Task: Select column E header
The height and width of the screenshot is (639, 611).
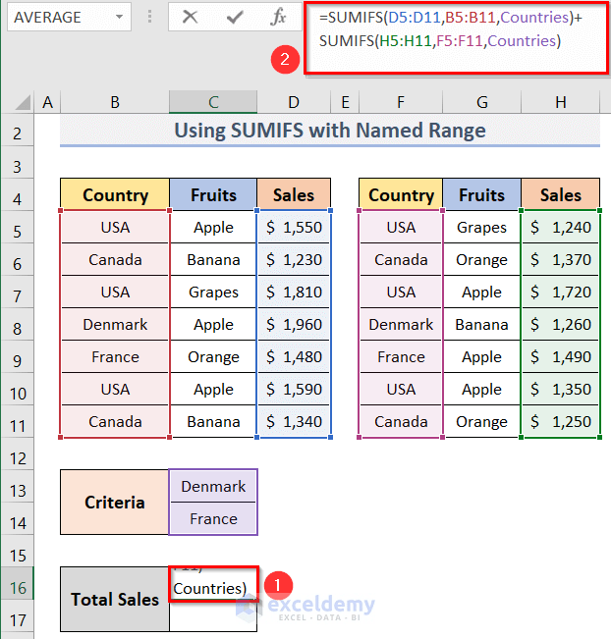Action: 345,102
